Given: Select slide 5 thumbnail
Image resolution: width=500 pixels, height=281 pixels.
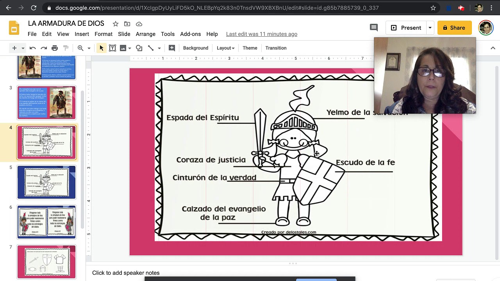Looking at the screenshot, I should [x=46, y=182].
